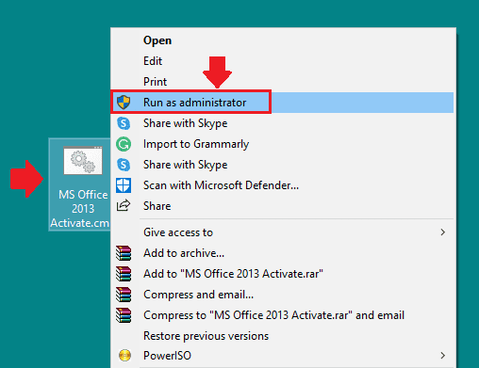Click the WinRAR icon beside Compress and email
This screenshot has height=368, width=479.
click(x=124, y=295)
